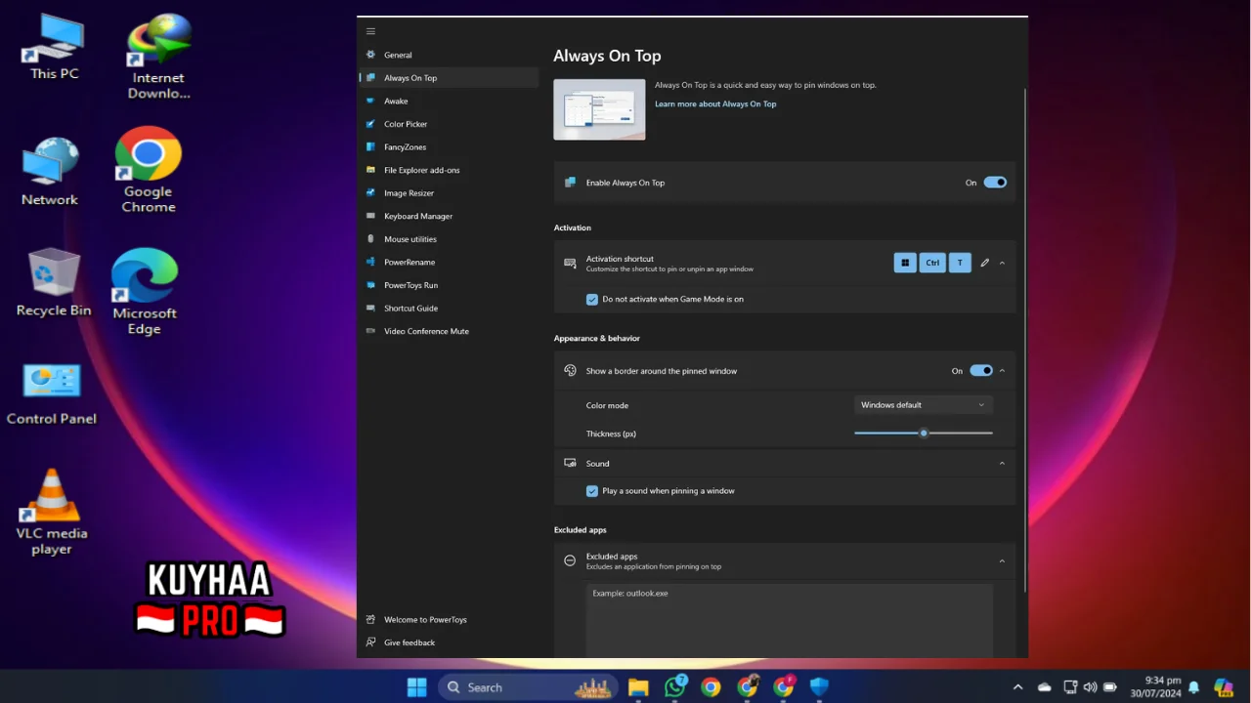
Task: Click the Shortcut Guide sidebar icon
Action: (370, 309)
